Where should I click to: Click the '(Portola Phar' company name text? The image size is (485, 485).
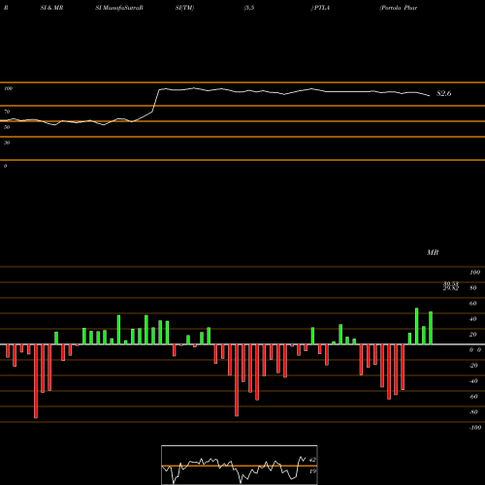[x=399, y=8]
